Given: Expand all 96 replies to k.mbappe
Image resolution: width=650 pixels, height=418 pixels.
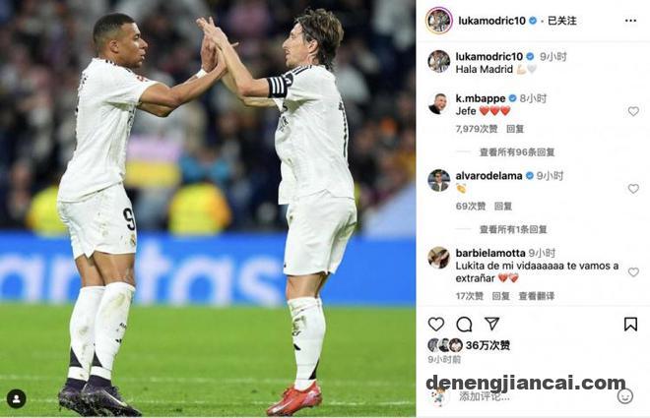Looking at the screenshot, I should coord(517,152).
